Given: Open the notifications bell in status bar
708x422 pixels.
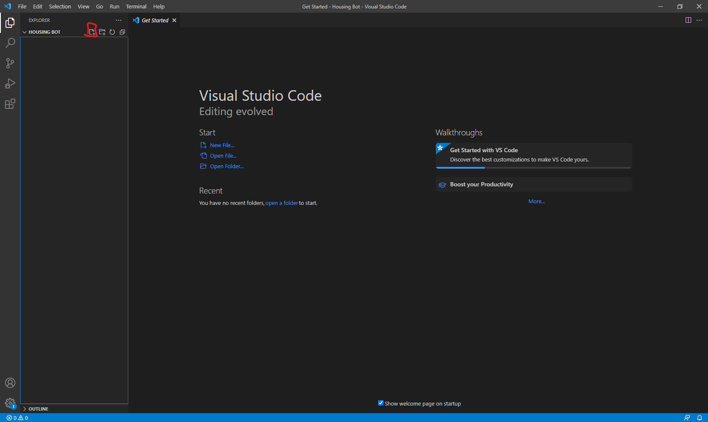Looking at the screenshot, I should pos(700,418).
